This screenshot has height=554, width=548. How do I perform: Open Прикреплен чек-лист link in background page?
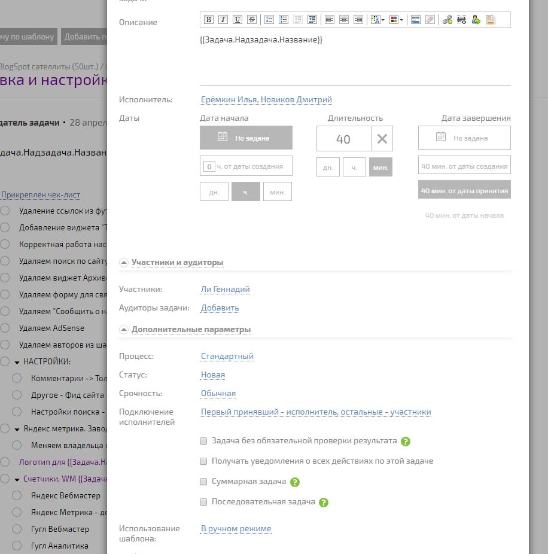coord(41,194)
